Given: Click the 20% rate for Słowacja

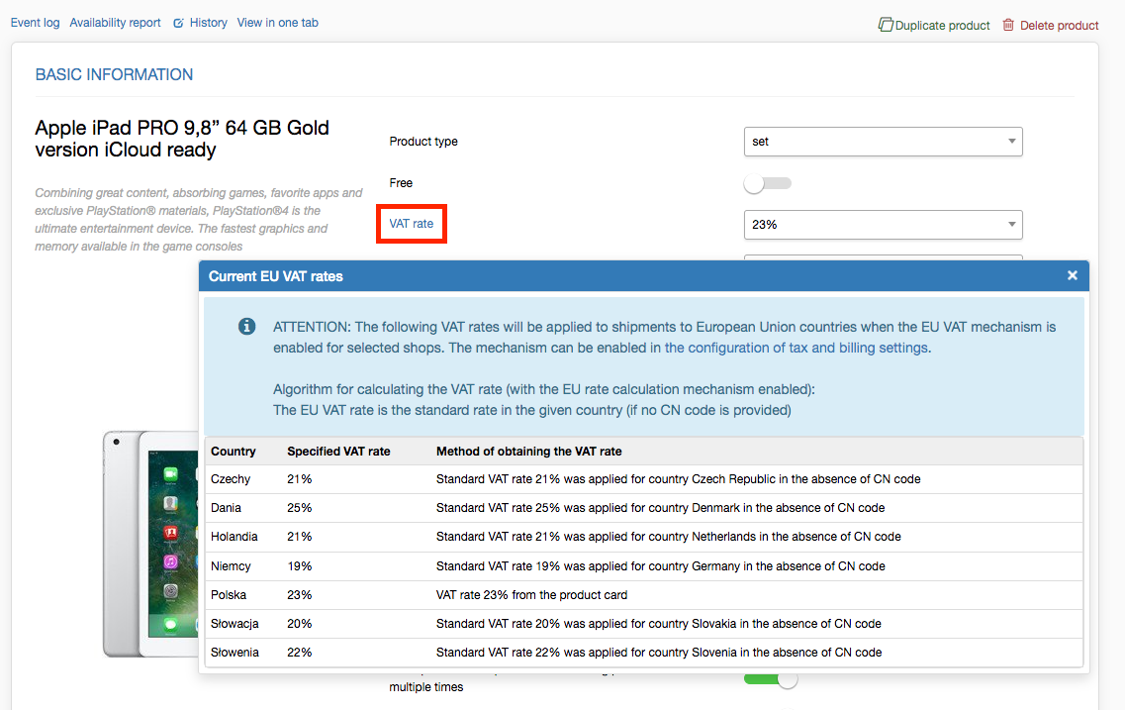Looking at the screenshot, I should coord(299,624).
